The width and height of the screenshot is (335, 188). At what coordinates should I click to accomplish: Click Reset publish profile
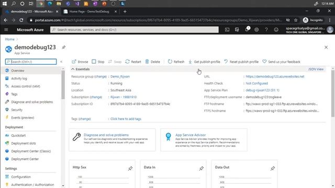point(241,62)
